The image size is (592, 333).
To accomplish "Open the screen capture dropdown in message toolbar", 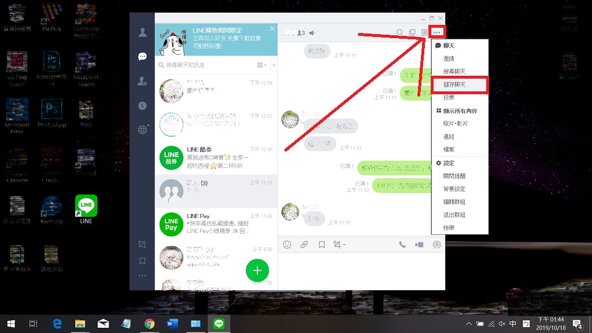I will tap(339, 245).
